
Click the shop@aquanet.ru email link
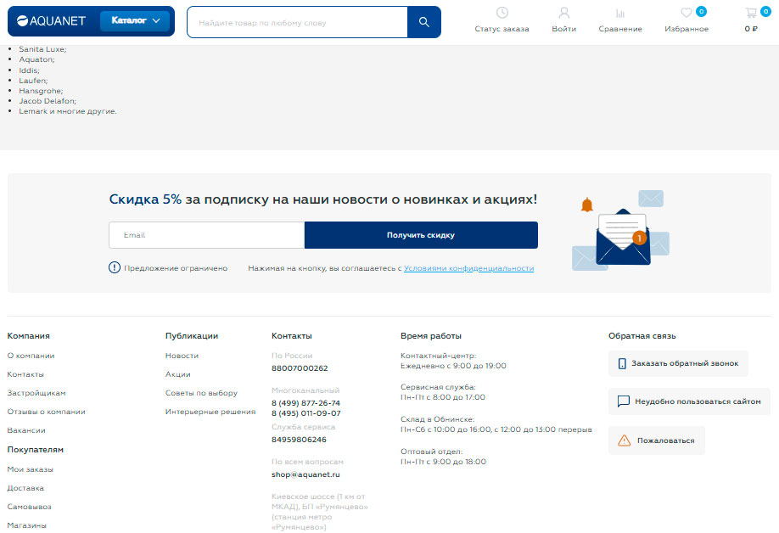tap(305, 474)
